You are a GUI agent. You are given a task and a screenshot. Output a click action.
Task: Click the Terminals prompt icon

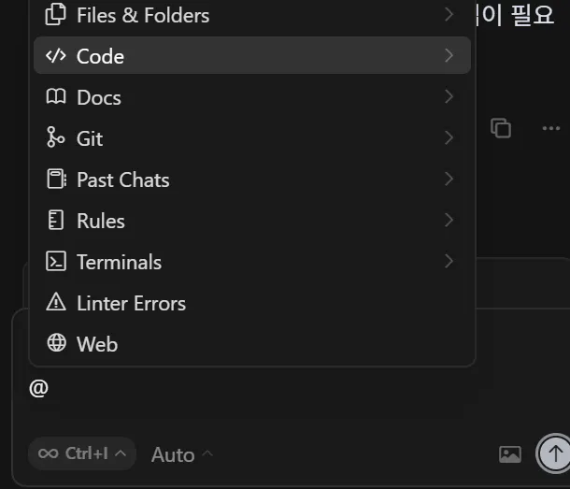coord(56,261)
